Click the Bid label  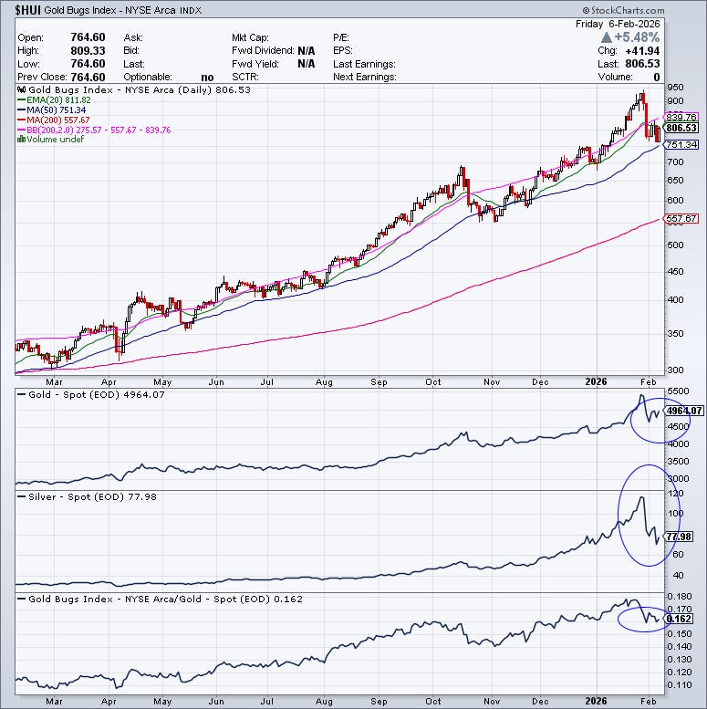click(131, 51)
